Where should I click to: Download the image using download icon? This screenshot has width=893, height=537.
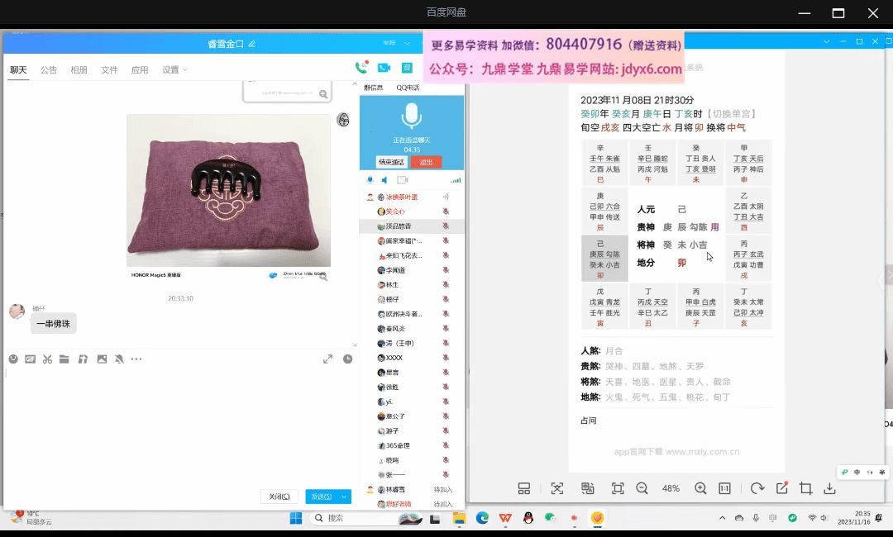pos(830,488)
